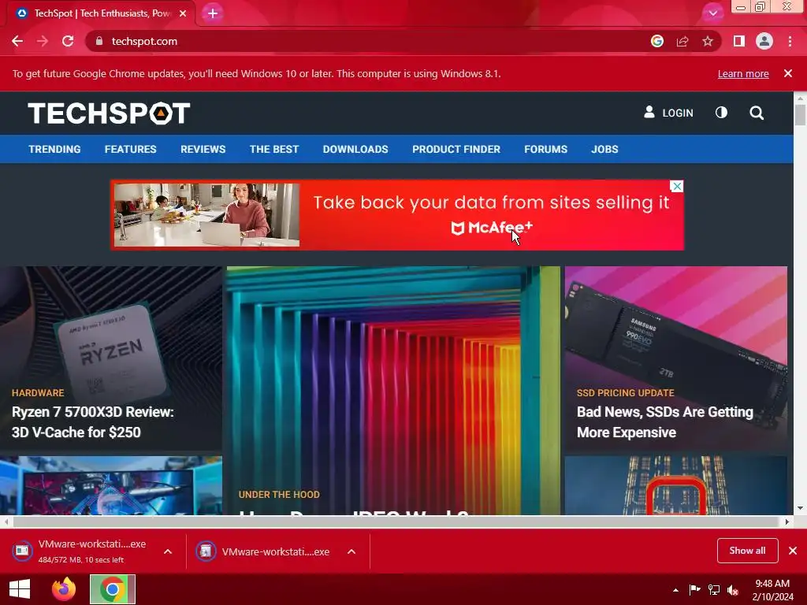Open the FEATURES menu
Viewport: 807px width, 605px height.
(131, 149)
